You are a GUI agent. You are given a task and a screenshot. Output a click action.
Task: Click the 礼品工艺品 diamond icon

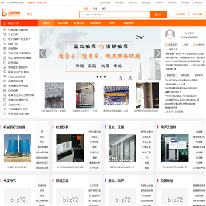pyautogui.click(x=5, y=77)
